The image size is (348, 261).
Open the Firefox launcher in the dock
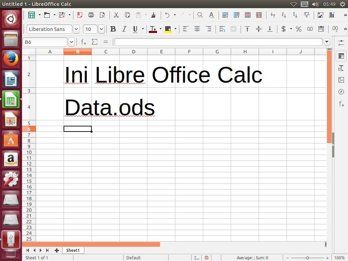point(11,58)
